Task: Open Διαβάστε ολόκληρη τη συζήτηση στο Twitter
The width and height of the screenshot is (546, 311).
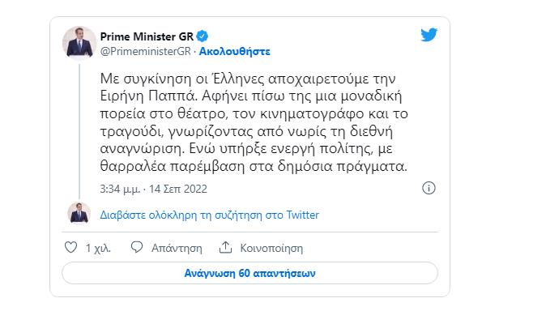Action: tap(209, 215)
